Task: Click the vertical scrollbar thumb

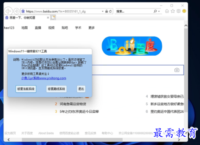Action: coord(186,70)
